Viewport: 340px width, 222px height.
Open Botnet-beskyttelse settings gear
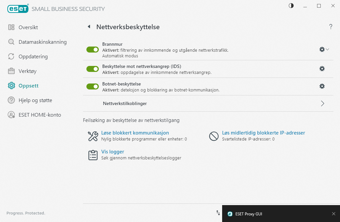point(322,86)
